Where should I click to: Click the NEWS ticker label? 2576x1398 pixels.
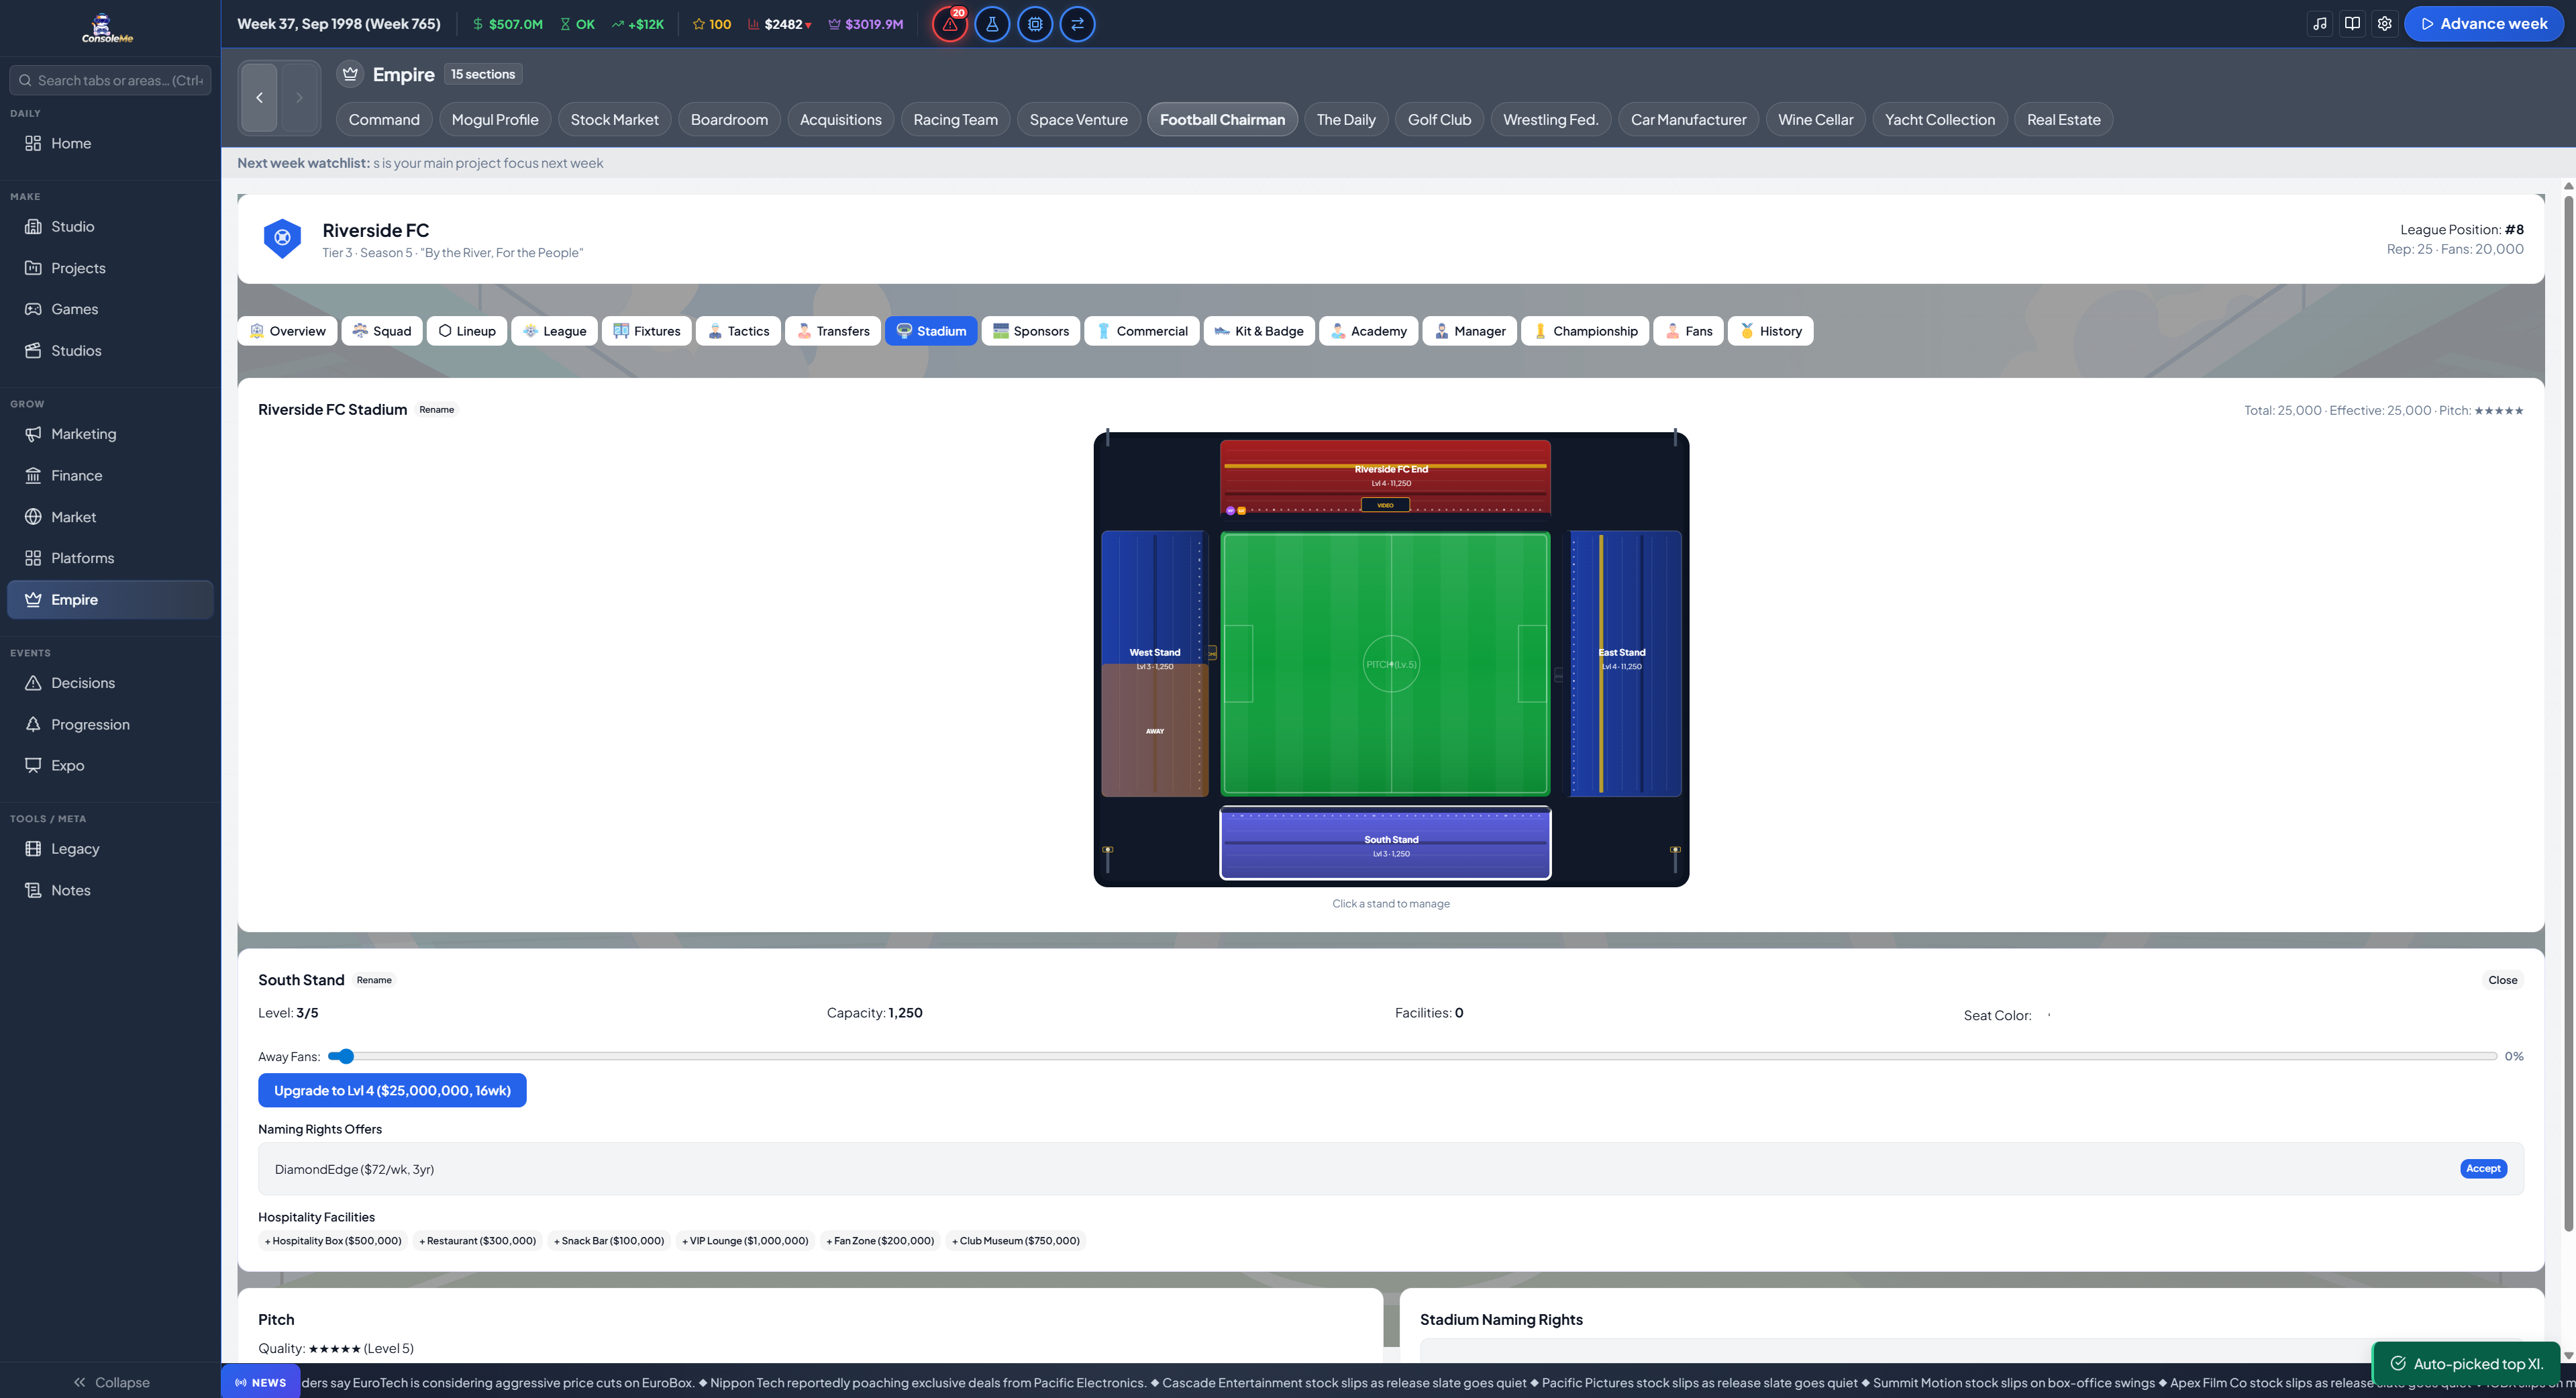pyautogui.click(x=260, y=1382)
